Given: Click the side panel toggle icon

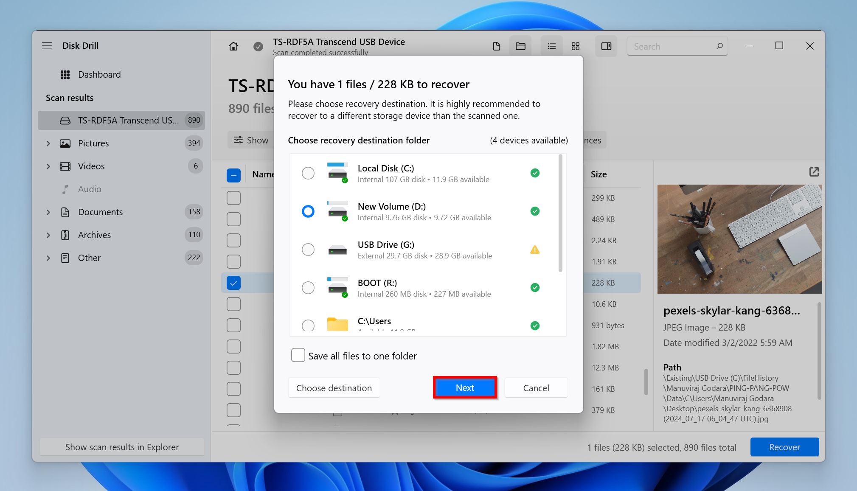Looking at the screenshot, I should (606, 46).
